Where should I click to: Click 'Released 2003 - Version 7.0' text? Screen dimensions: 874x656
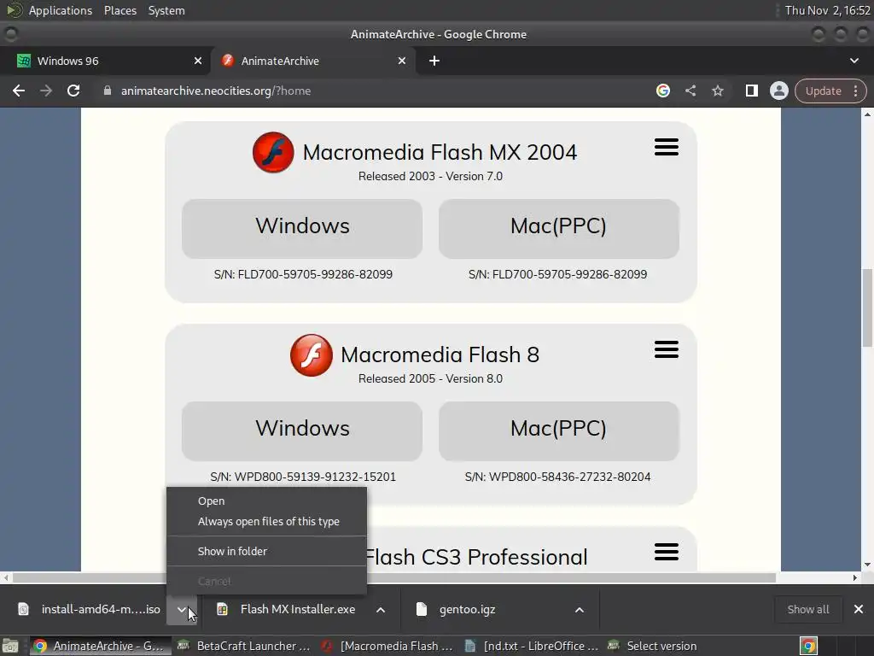coord(430,176)
